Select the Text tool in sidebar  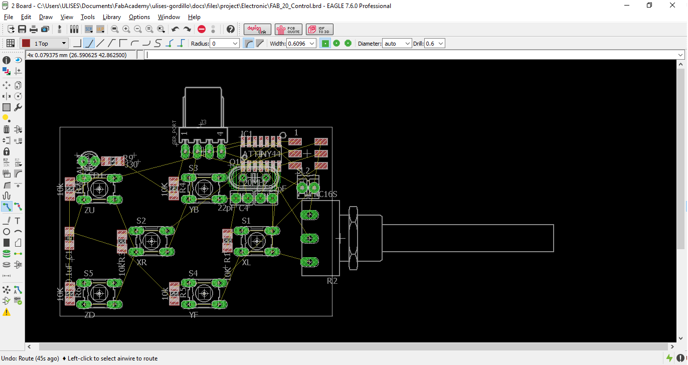18,221
